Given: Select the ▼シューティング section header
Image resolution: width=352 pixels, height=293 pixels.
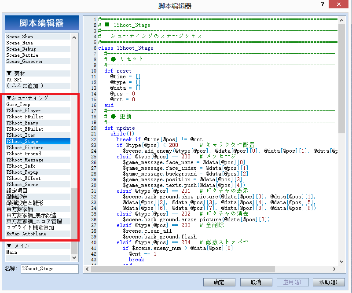Looking at the screenshot, I should tap(38, 98).
